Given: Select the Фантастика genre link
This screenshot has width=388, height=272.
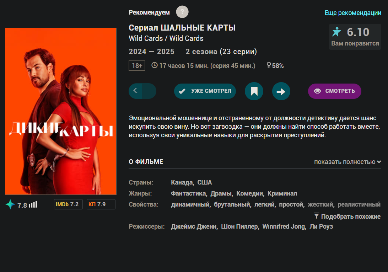Looking at the screenshot, I should click(189, 193).
